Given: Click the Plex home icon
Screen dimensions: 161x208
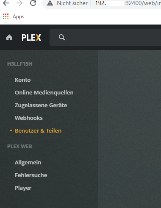Looking at the screenshot, I should coord(9,38).
